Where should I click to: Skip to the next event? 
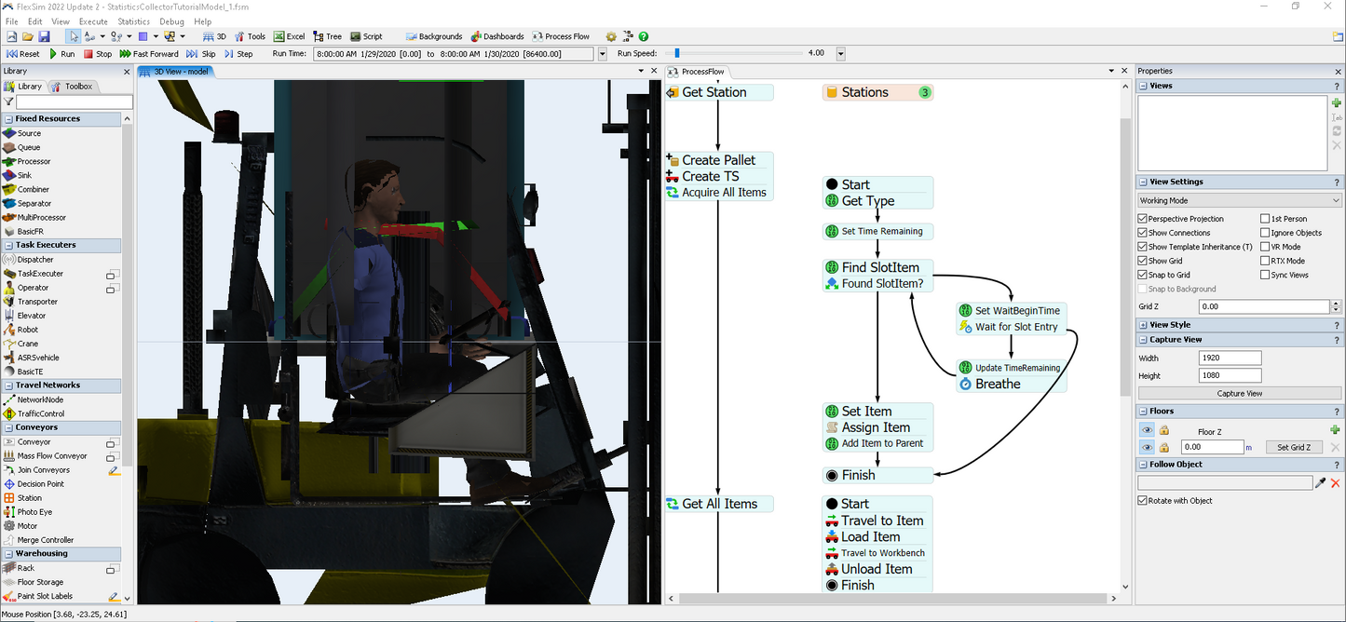[201, 53]
